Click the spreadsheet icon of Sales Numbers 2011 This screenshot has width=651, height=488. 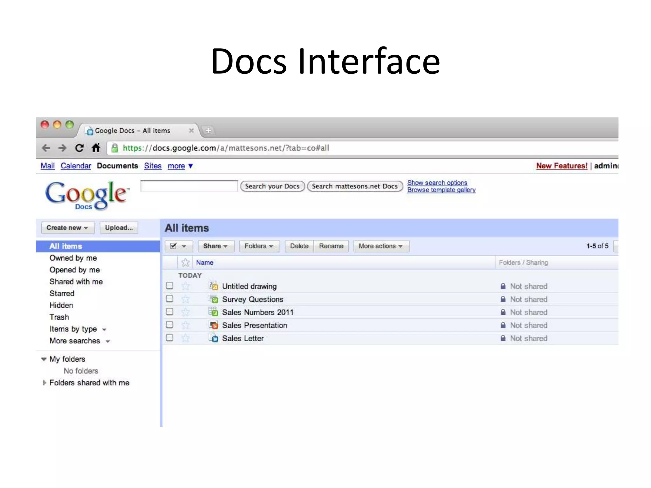click(x=213, y=311)
